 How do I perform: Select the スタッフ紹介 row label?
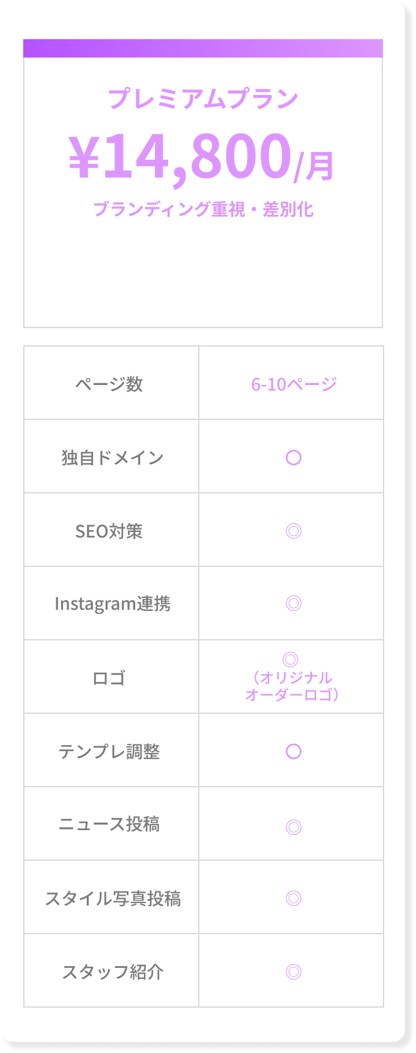pos(113,972)
